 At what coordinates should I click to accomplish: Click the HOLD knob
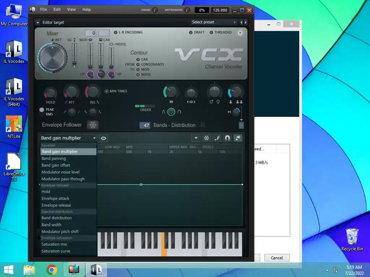click(x=50, y=93)
